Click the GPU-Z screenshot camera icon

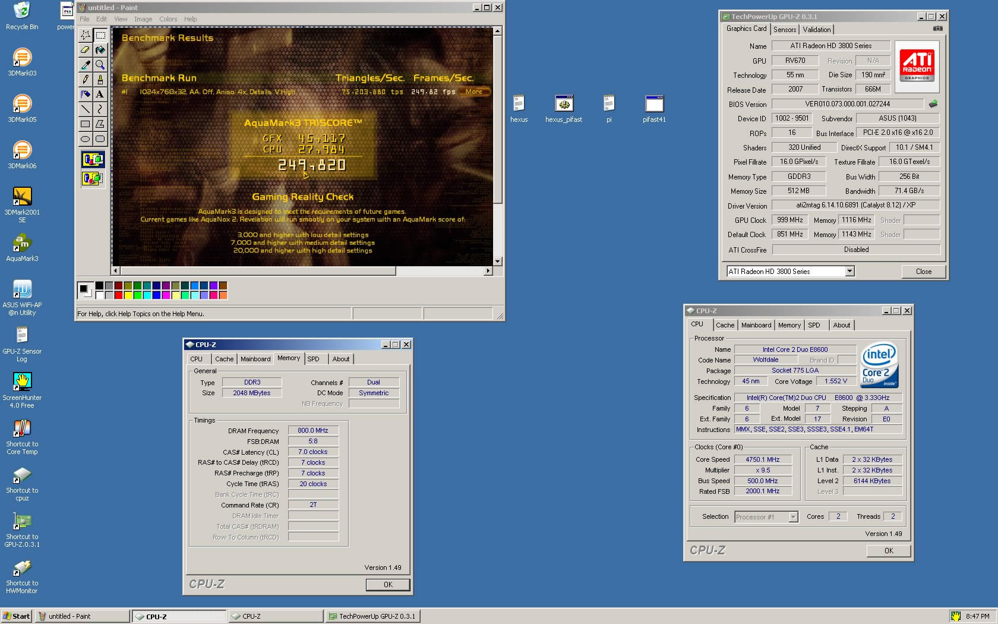[x=937, y=29]
